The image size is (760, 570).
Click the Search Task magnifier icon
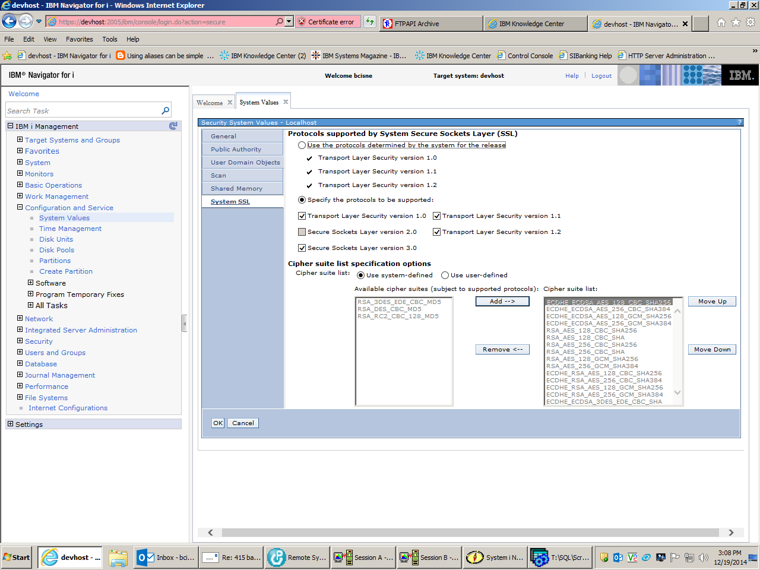click(166, 110)
